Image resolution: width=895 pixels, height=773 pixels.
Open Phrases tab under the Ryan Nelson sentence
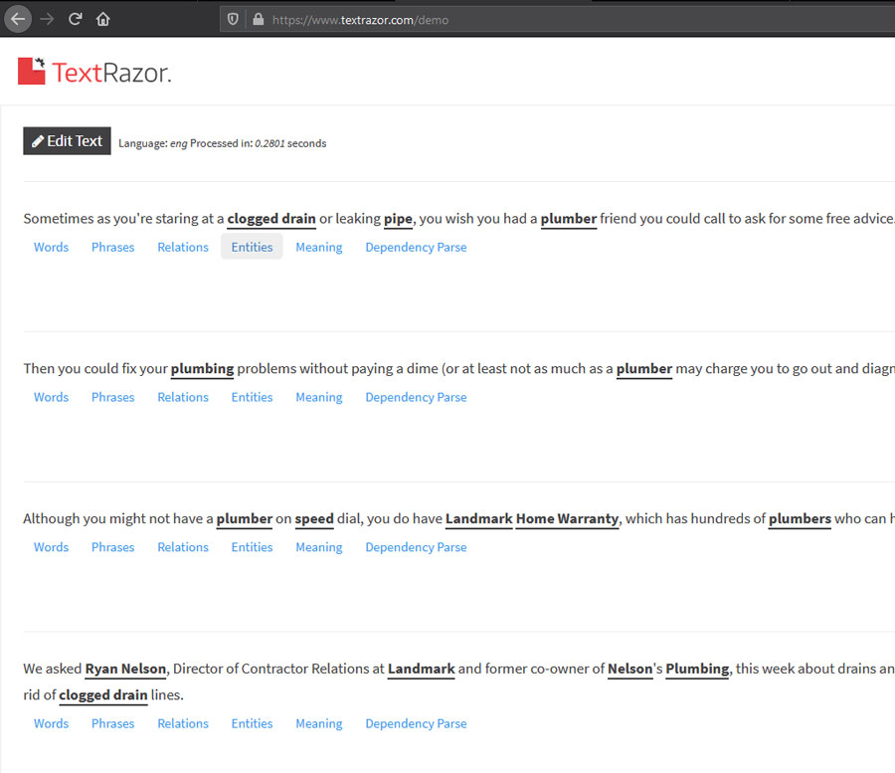[112, 723]
